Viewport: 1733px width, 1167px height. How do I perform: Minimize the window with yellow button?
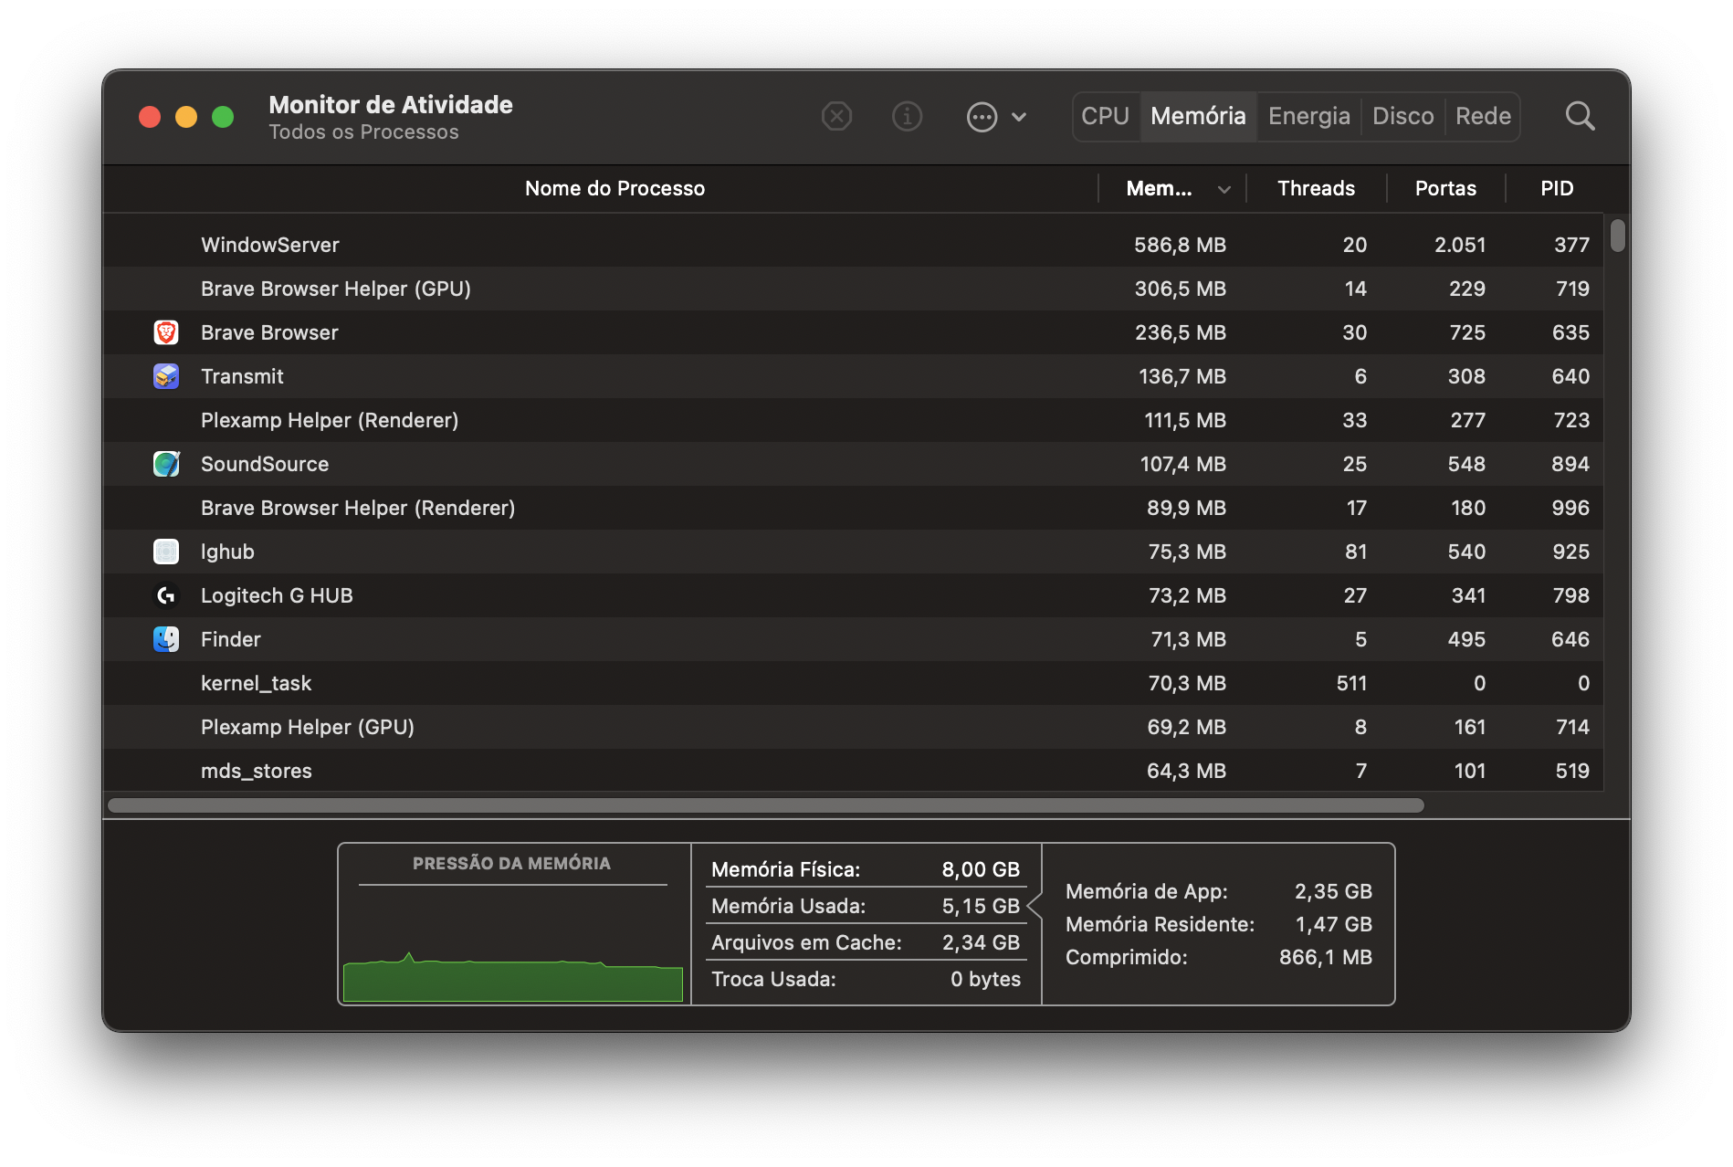(186, 117)
